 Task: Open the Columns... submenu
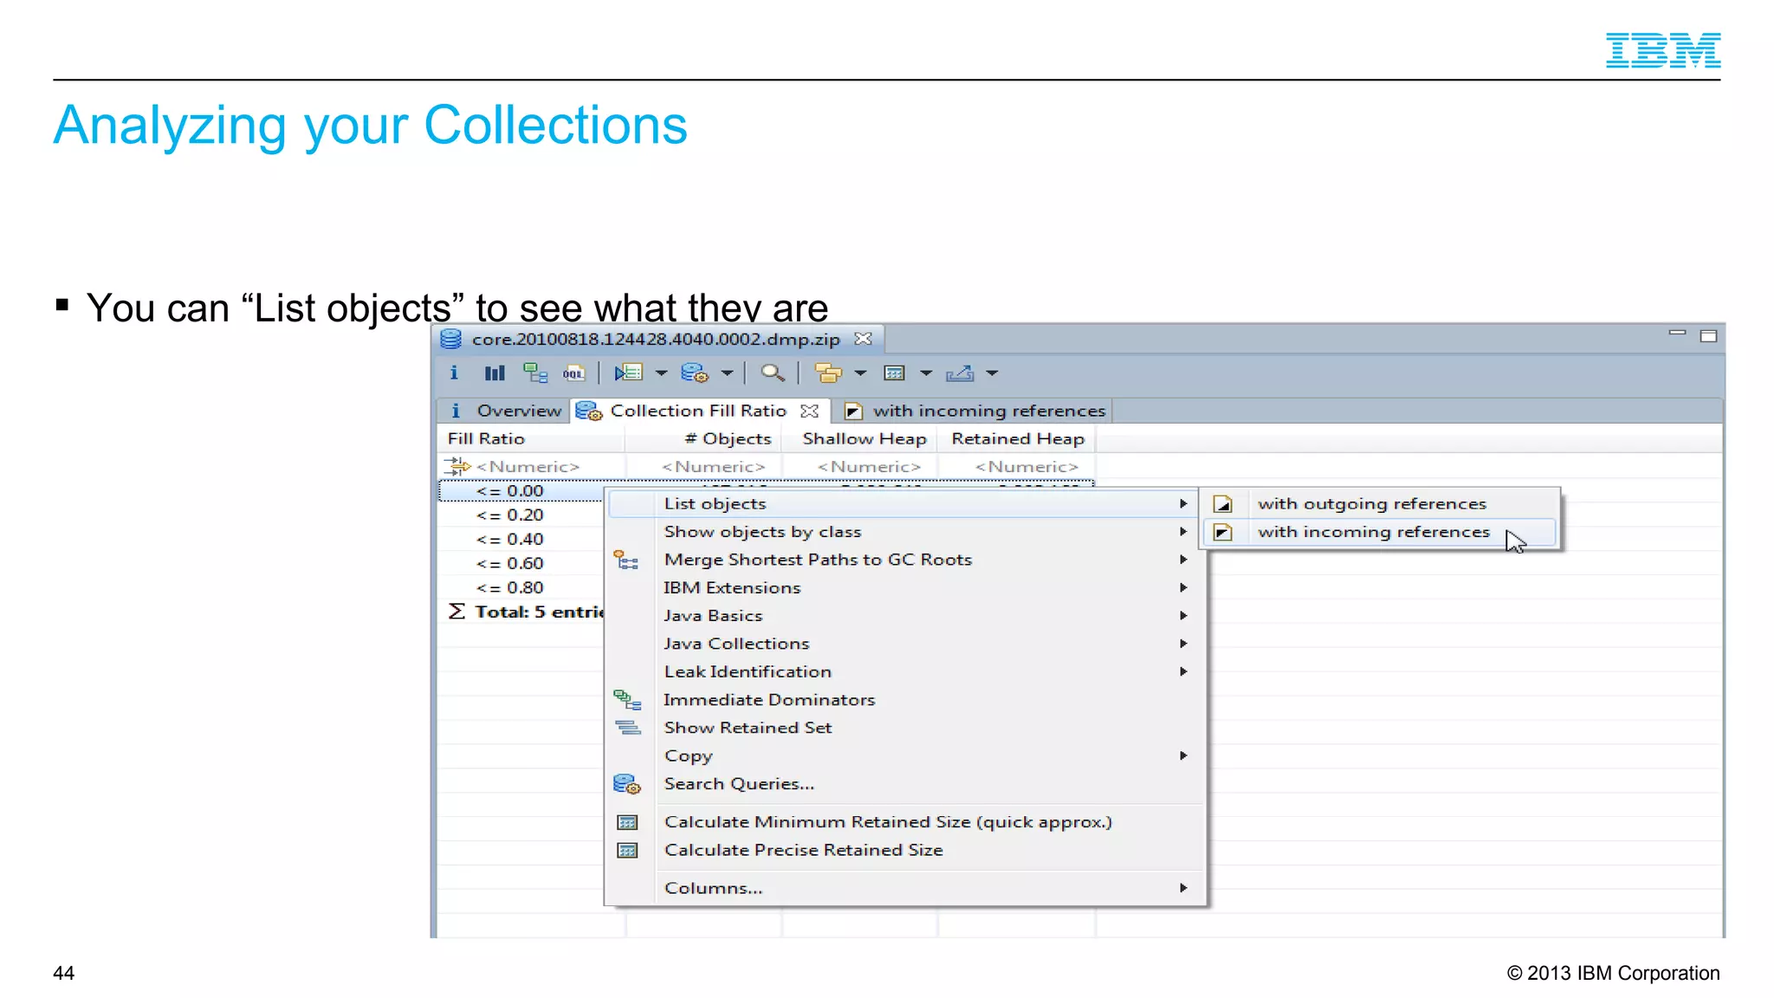pos(904,888)
